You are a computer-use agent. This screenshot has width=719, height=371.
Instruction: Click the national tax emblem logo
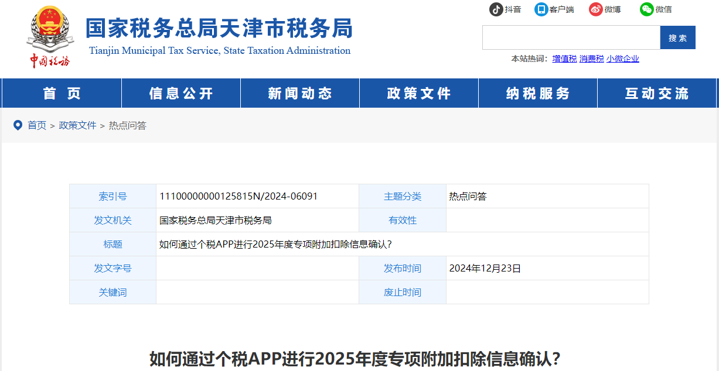pos(49,37)
